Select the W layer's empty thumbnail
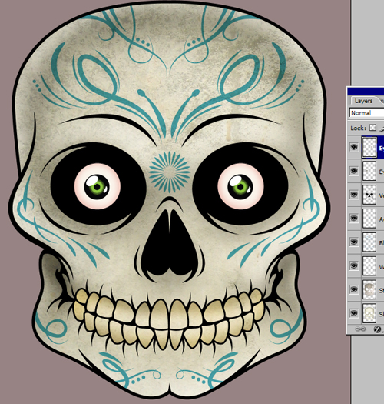 tap(369, 265)
